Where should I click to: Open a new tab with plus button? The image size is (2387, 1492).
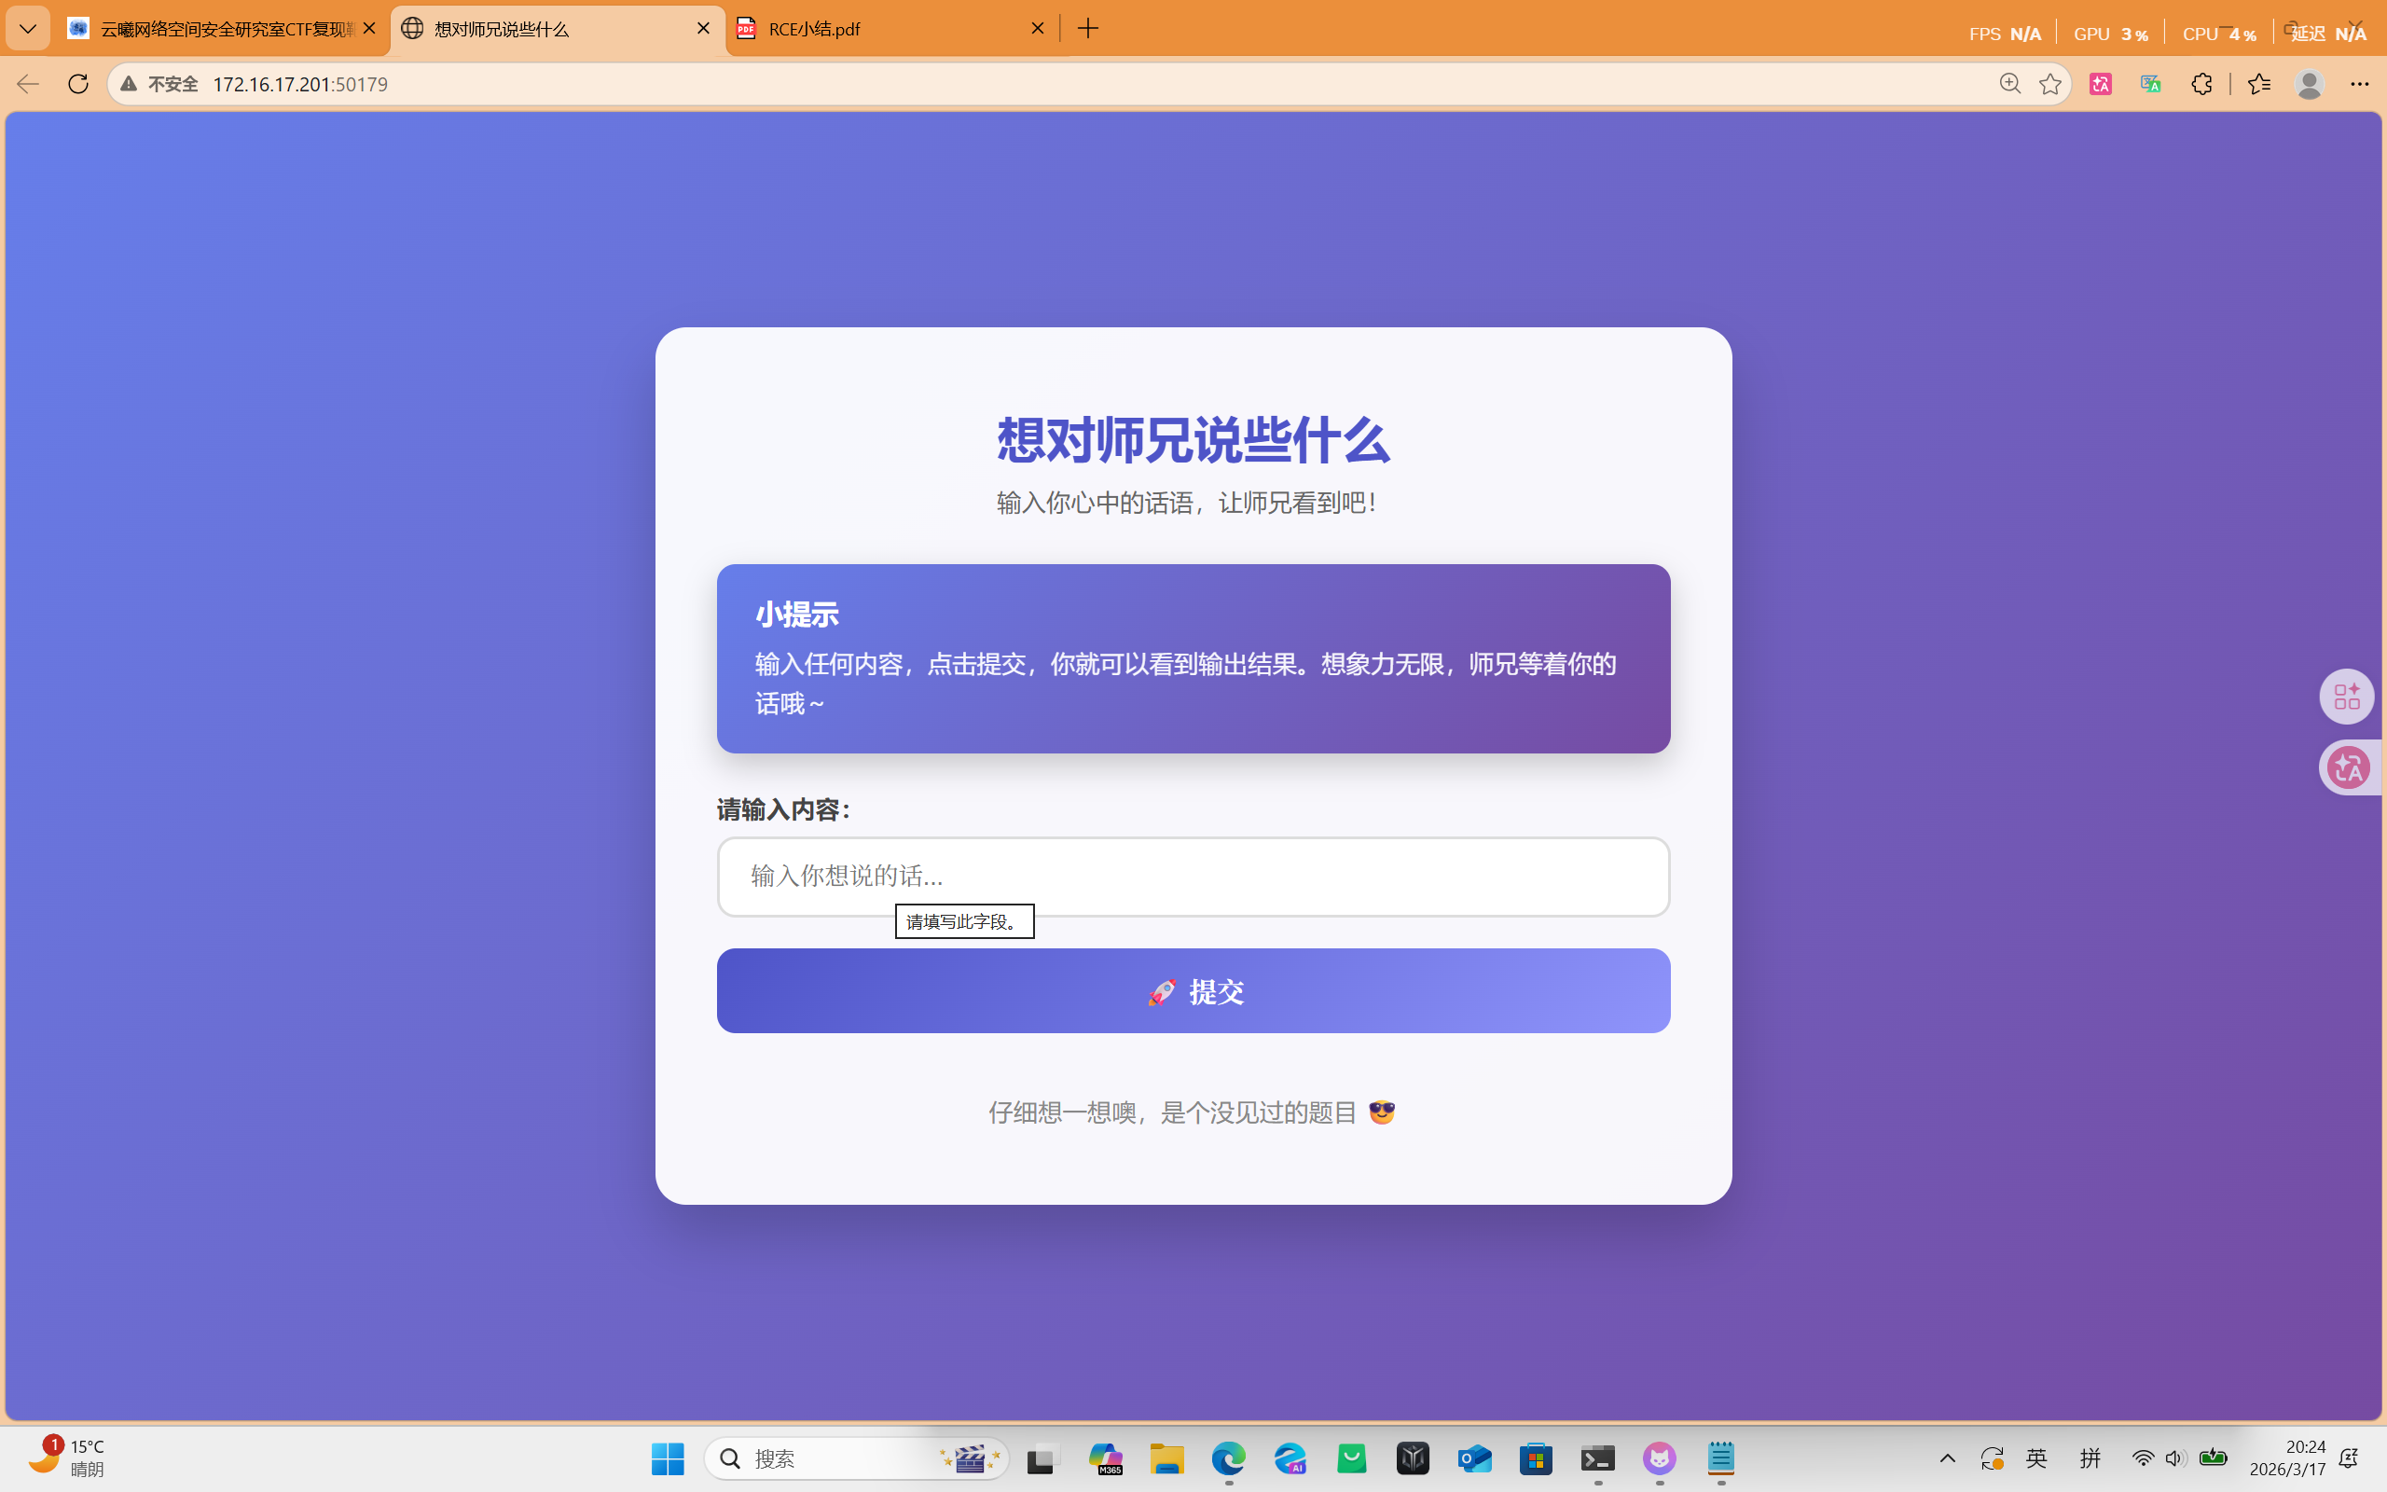coord(1088,29)
